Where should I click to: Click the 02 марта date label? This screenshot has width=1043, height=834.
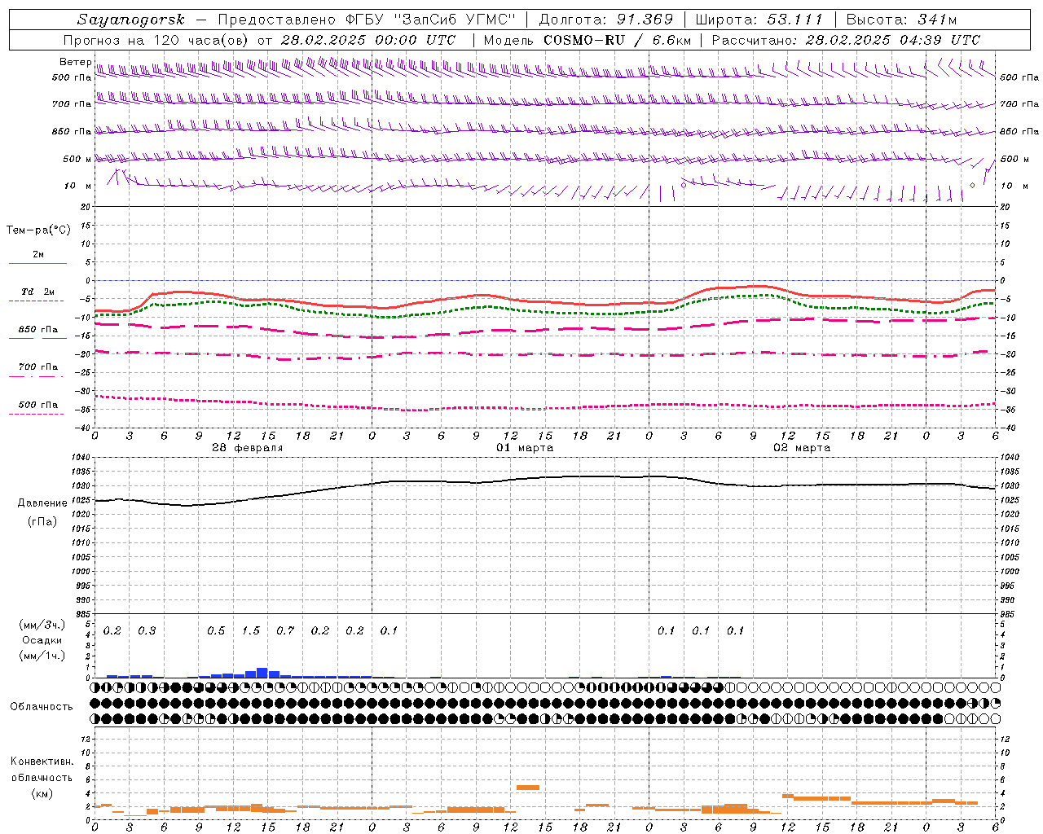coord(802,448)
